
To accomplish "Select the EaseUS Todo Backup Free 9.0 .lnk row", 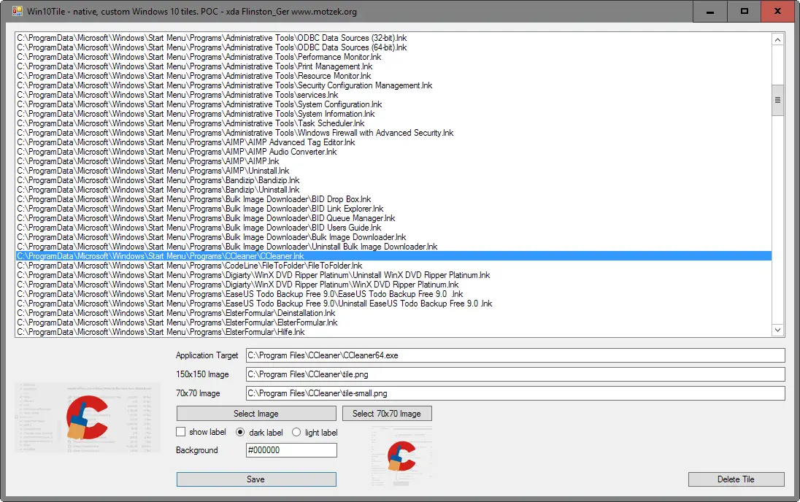I will tap(393, 294).
